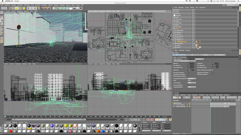Toggle 'Expressions auswerten' checkbox
The width and height of the screenshot is (241, 135).
213,73
